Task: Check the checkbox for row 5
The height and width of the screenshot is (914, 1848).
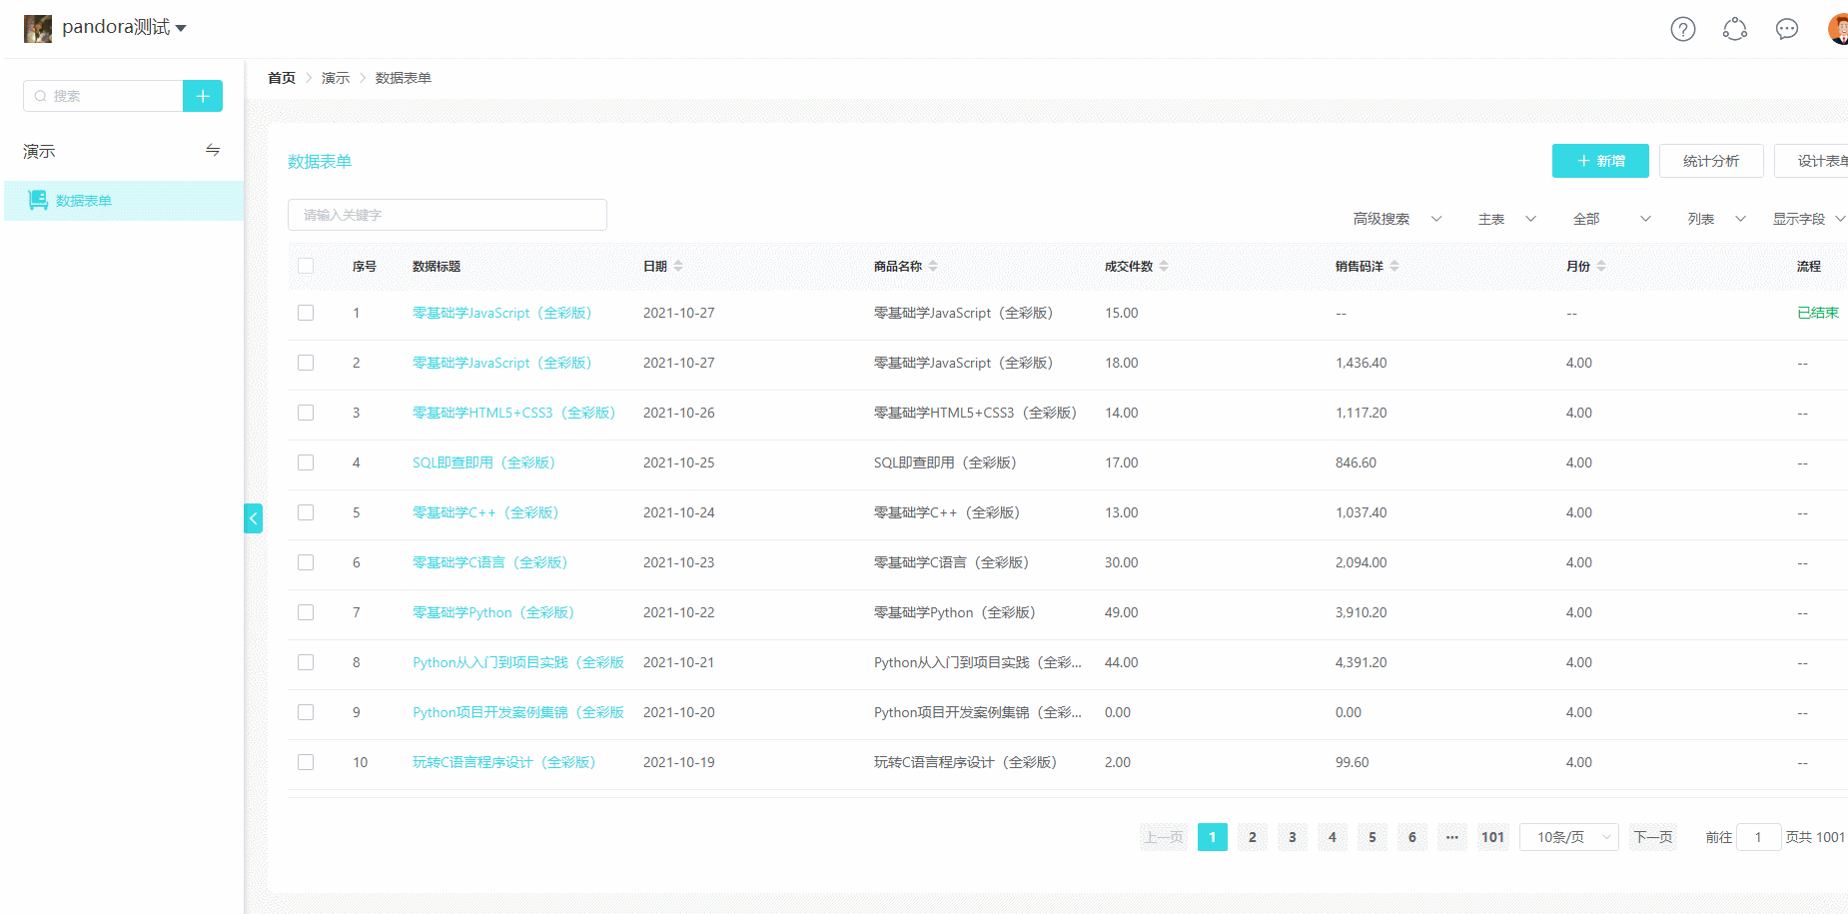Action: 306,512
